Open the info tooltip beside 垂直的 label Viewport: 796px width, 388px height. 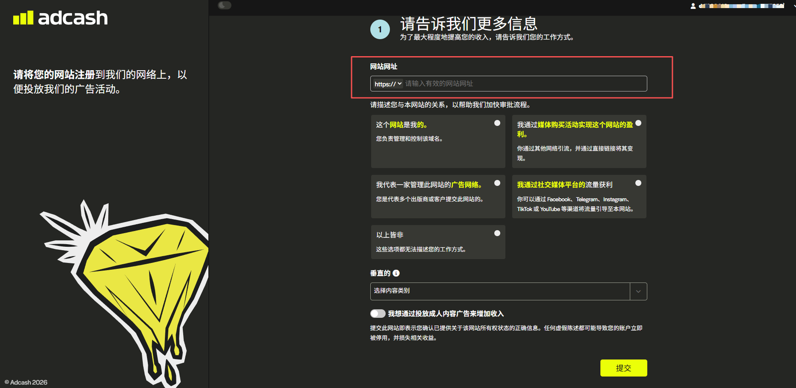pos(396,273)
